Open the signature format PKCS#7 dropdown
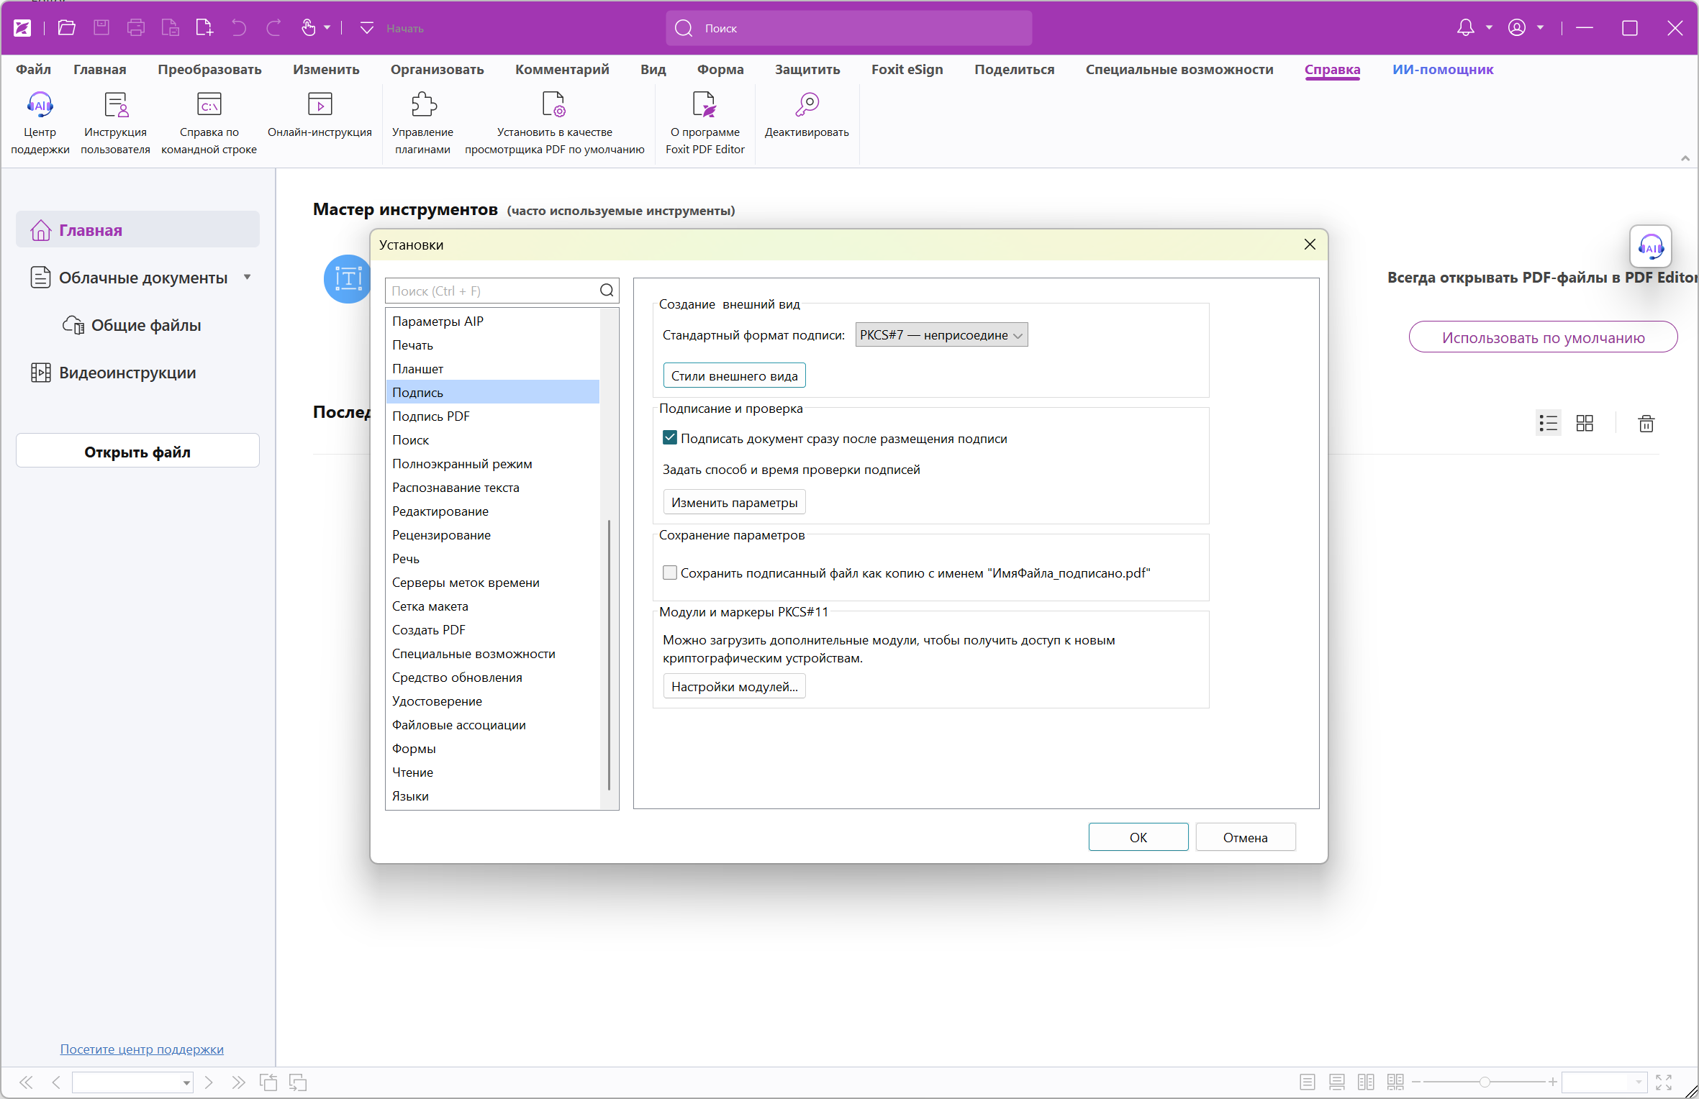The width and height of the screenshot is (1699, 1099). click(941, 335)
